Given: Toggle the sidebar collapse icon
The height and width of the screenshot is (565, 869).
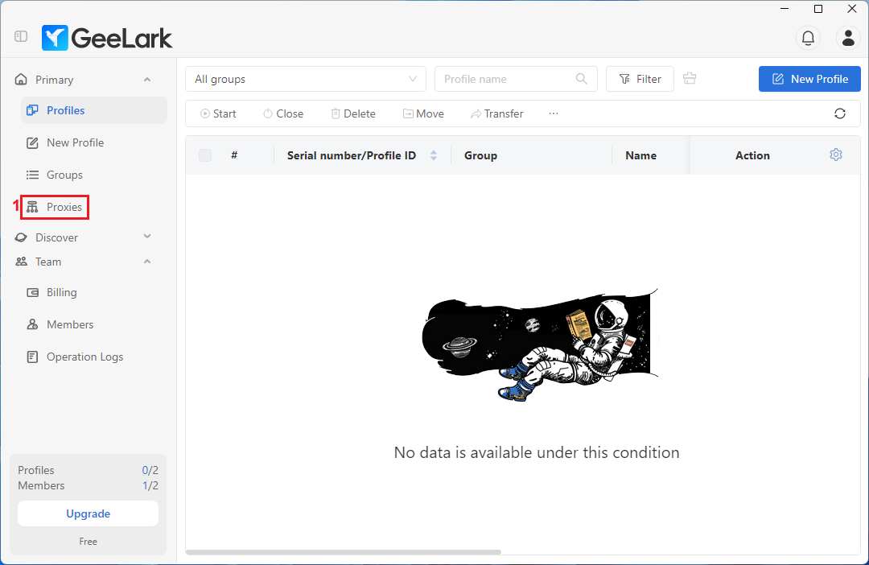Looking at the screenshot, I should click(21, 37).
